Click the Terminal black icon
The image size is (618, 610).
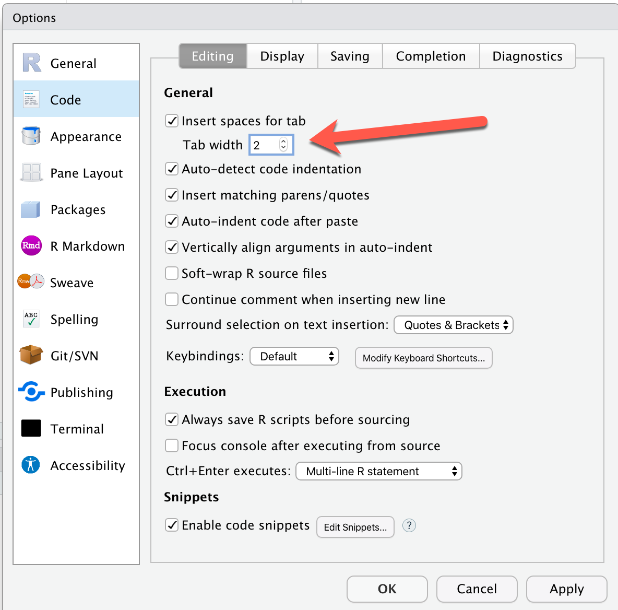(30, 428)
